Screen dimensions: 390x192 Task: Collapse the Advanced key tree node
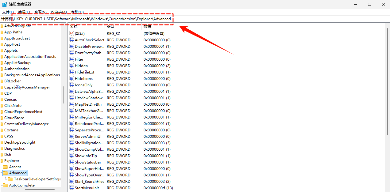(1, 173)
